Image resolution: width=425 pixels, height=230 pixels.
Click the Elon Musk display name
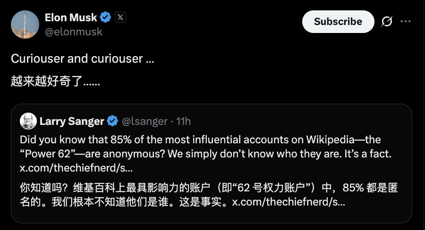[x=71, y=18]
